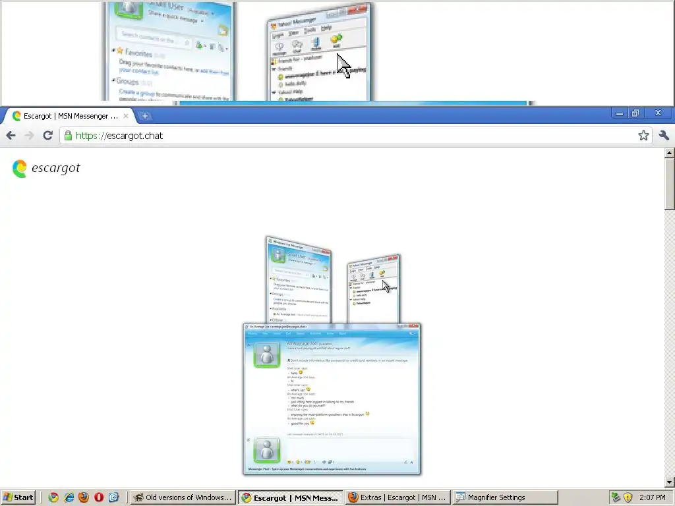Launch Opera from the quick launch bar
The width and height of the screenshot is (675, 506).
(99, 497)
